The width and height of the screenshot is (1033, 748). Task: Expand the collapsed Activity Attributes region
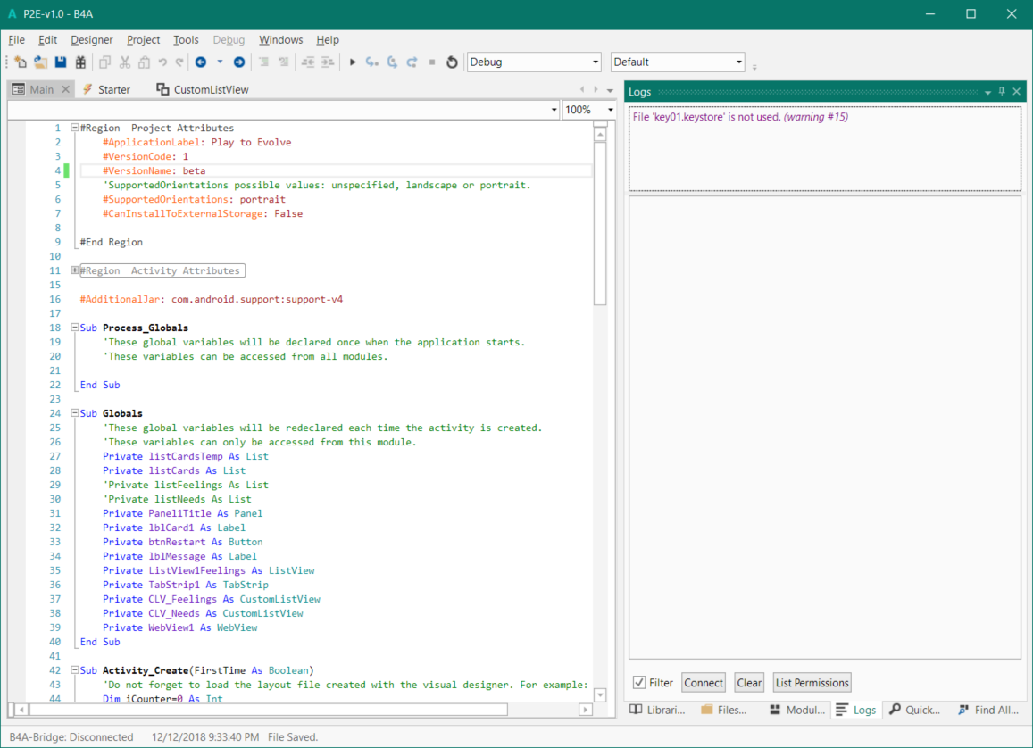coord(75,270)
